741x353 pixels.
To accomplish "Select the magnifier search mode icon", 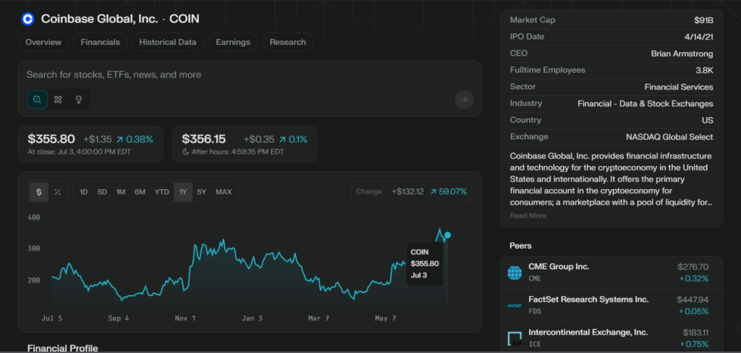I will coord(38,99).
